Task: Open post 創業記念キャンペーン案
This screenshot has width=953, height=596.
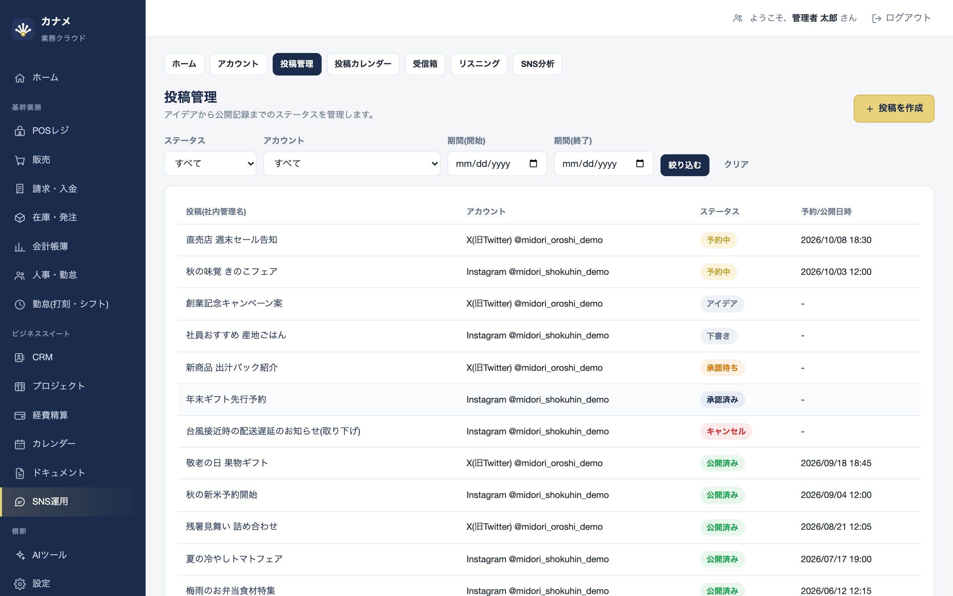Action: [x=234, y=304]
